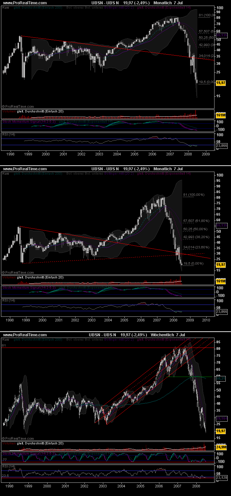This screenshot has height=496, width=231.
Task: Click the -77 stochastic level label on weekly chart
Action: (x=4, y=460)
